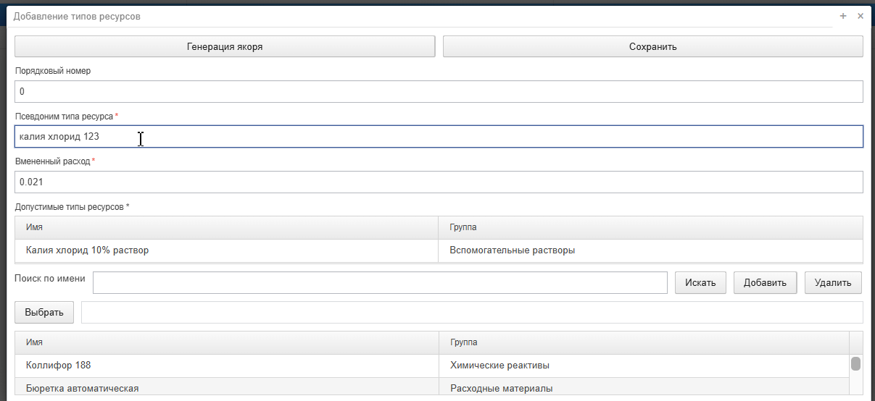Click the empty field beside Выбрать
Image resolution: width=875 pixels, height=401 pixels.
(x=472, y=313)
